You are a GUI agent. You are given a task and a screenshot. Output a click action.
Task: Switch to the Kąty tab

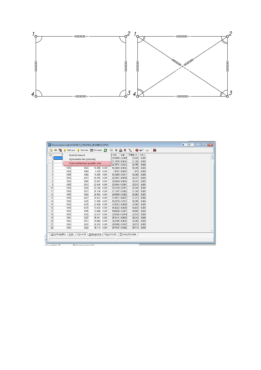click(x=72, y=234)
